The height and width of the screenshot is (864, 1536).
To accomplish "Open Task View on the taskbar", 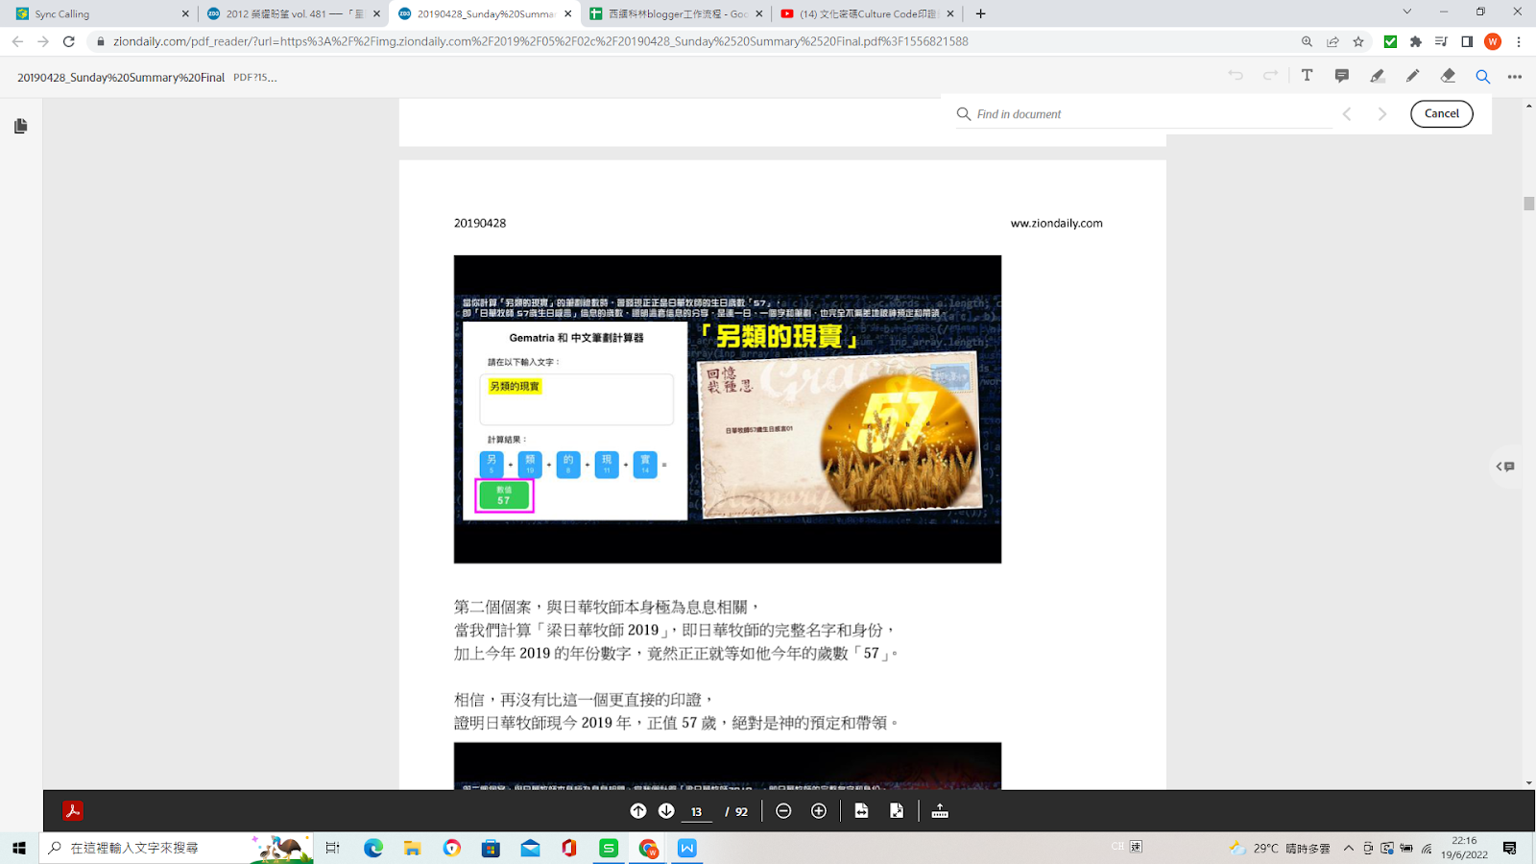I will (x=333, y=848).
